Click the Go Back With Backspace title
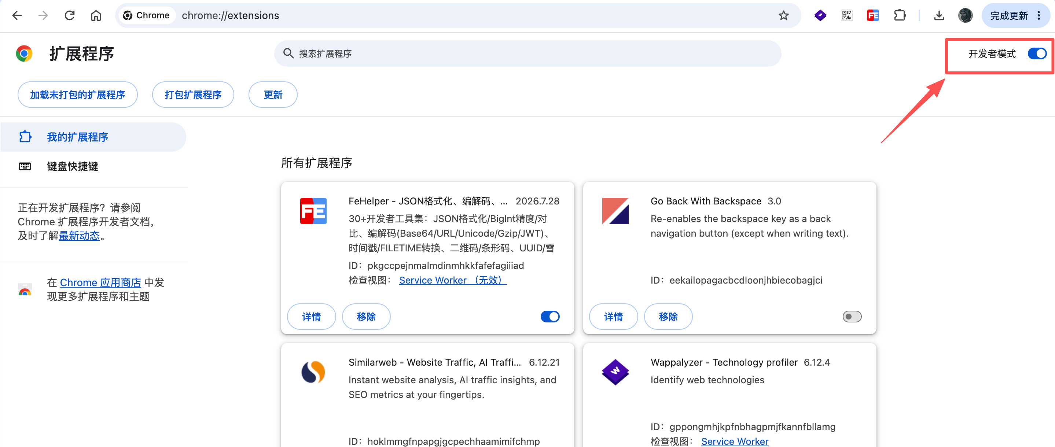Viewport: 1055px width, 447px height. coord(706,201)
